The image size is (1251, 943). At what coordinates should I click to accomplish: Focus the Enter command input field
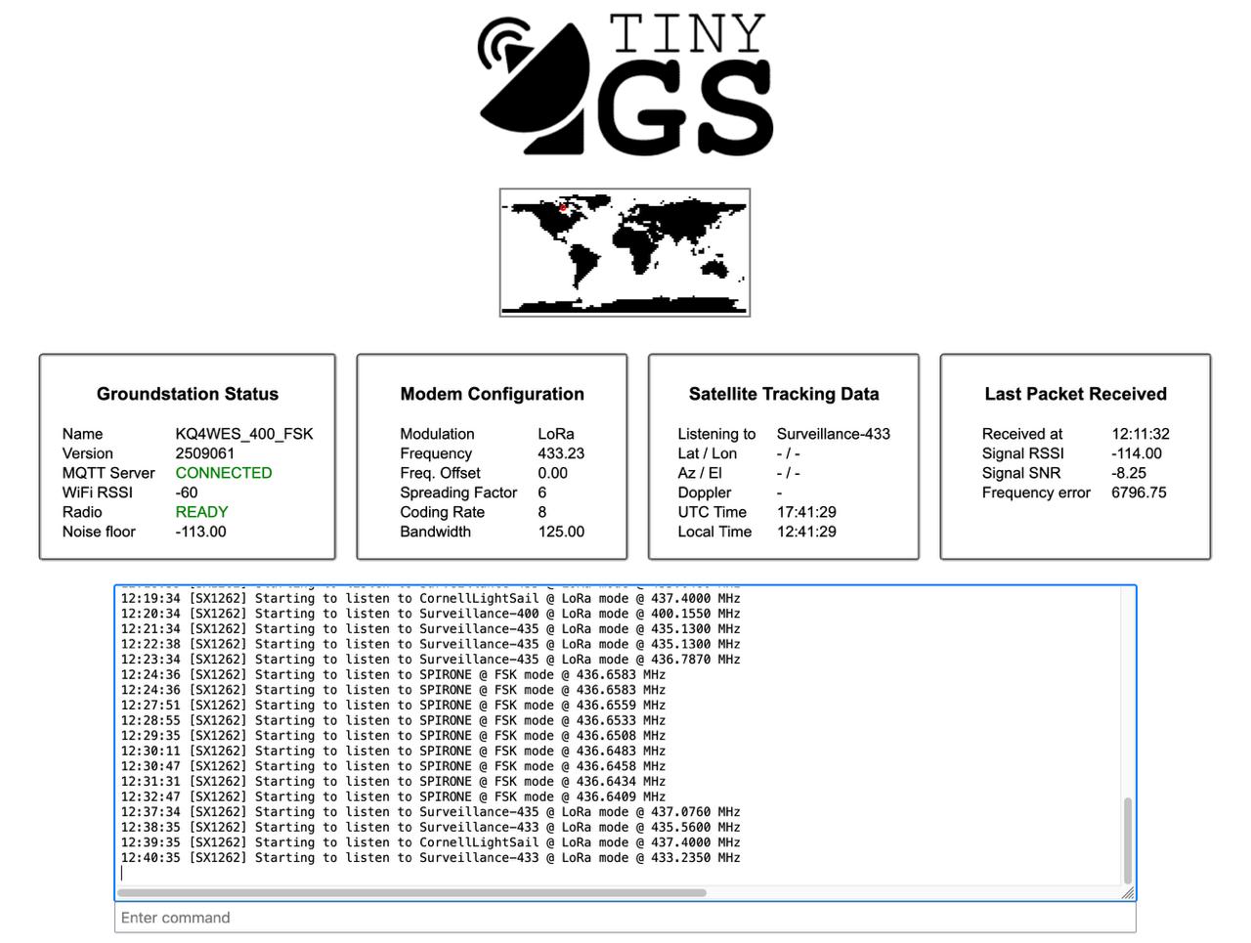click(x=625, y=918)
